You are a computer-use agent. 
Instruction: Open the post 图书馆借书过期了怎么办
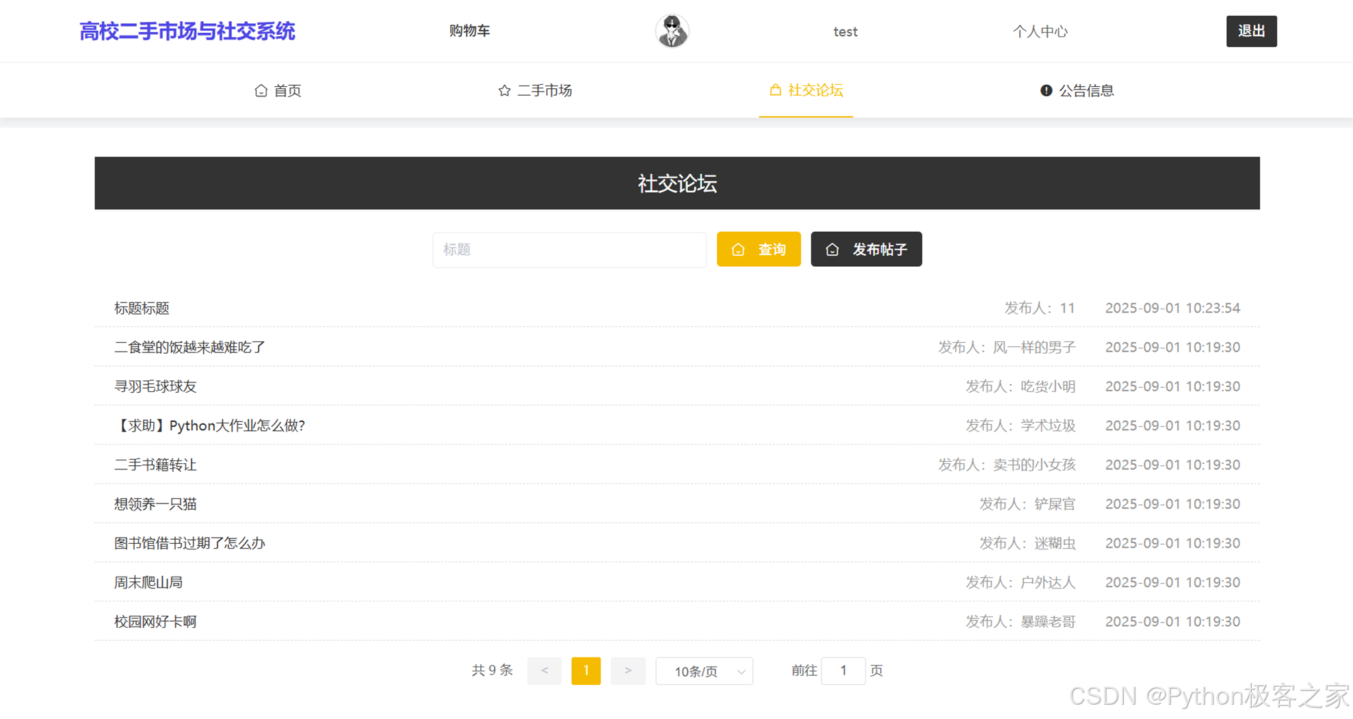point(189,543)
